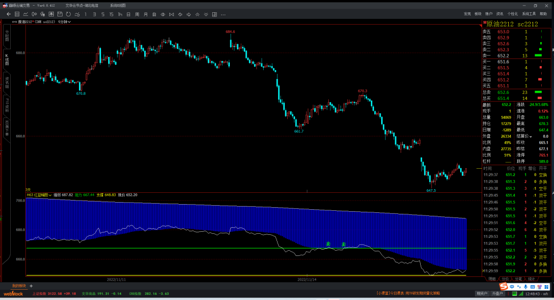
Task: Open the 帮助 menu
Action: click(x=543, y=14)
